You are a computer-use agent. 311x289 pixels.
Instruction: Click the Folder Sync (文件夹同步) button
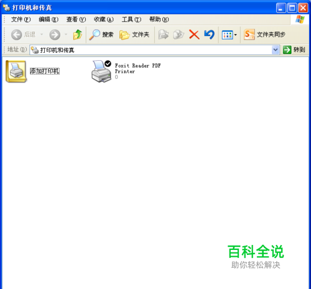click(264, 35)
